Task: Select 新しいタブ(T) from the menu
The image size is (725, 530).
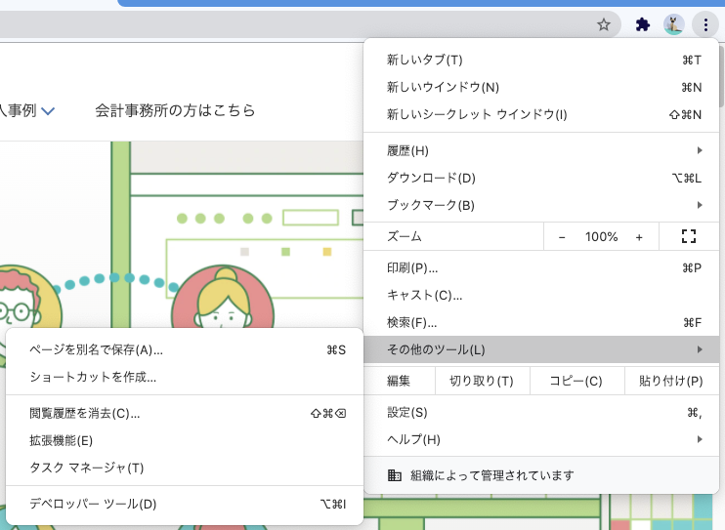Action: coord(541,61)
